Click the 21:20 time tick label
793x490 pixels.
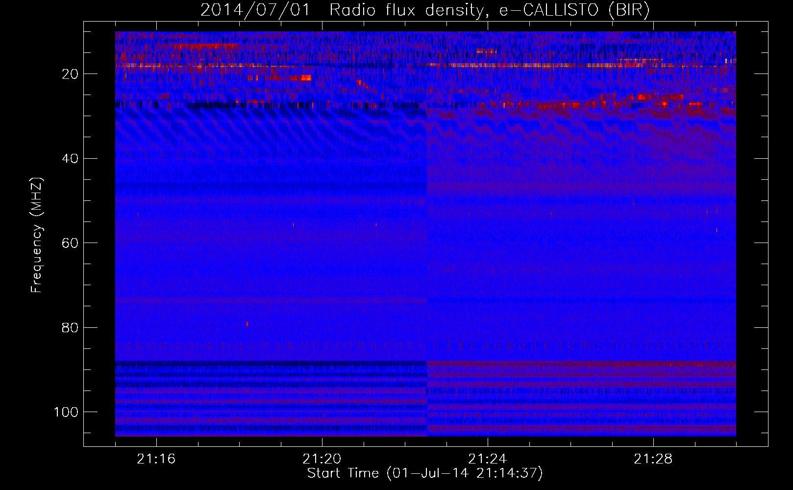coord(322,459)
